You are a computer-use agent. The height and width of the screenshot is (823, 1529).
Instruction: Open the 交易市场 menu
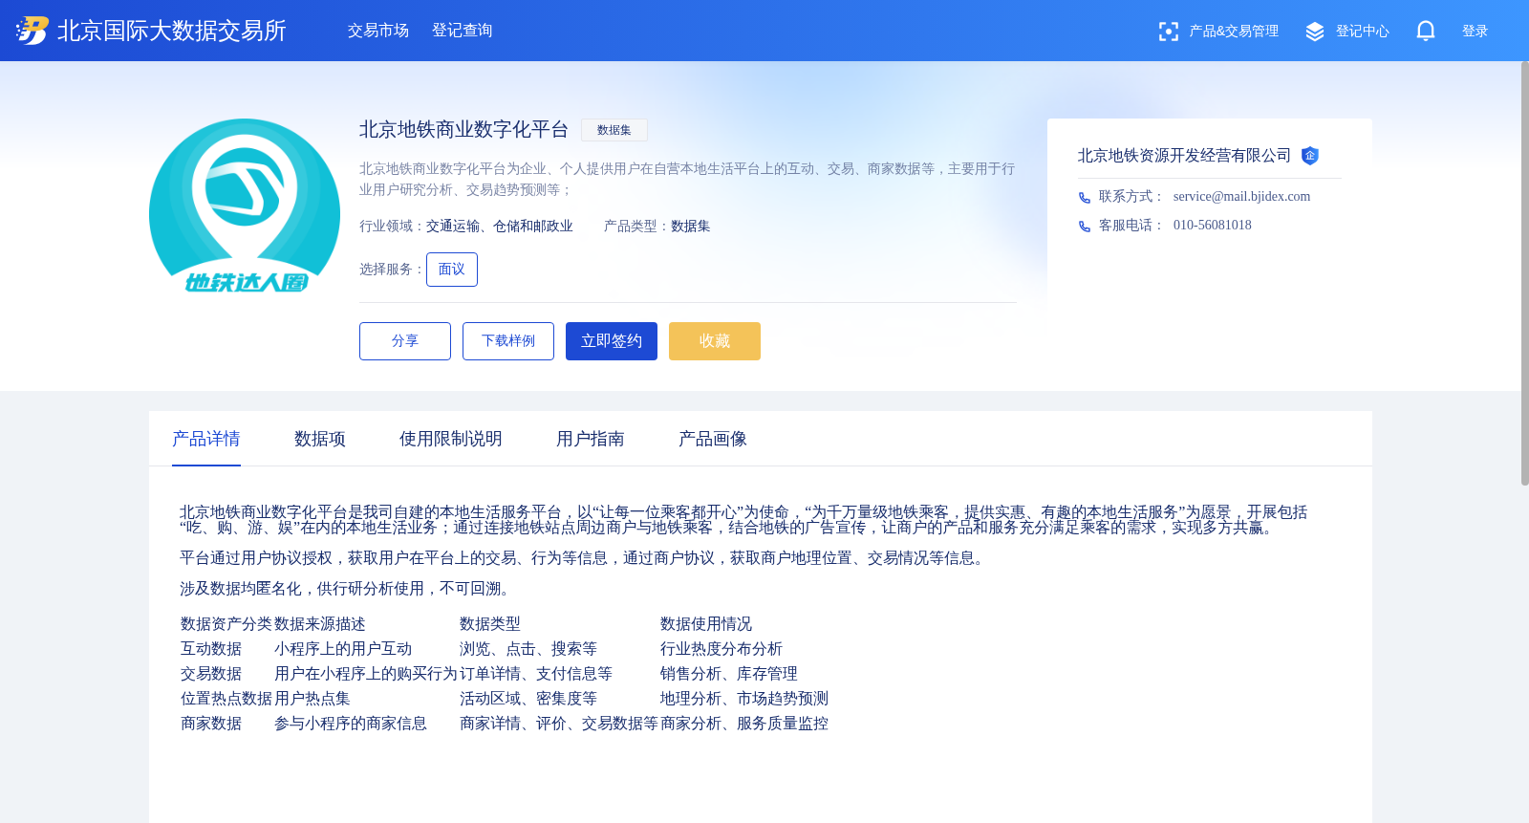(x=378, y=31)
